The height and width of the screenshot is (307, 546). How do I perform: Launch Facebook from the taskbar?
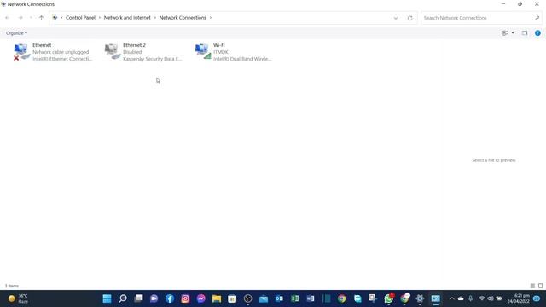pyautogui.click(x=170, y=298)
